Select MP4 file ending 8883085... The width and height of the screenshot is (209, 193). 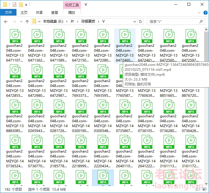[x=15, y=116]
